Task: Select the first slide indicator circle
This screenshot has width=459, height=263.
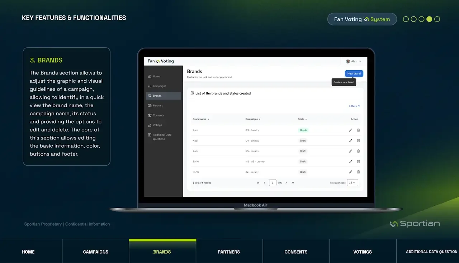Action: 406,19
